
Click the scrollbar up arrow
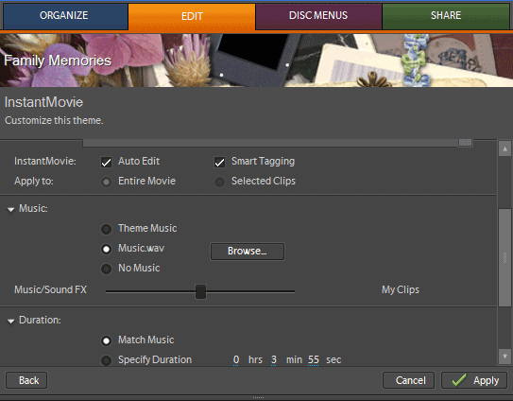pyautogui.click(x=504, y=148)
